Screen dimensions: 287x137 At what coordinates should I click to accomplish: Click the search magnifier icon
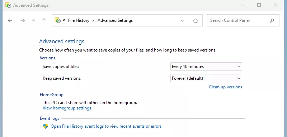pos(272,20)
